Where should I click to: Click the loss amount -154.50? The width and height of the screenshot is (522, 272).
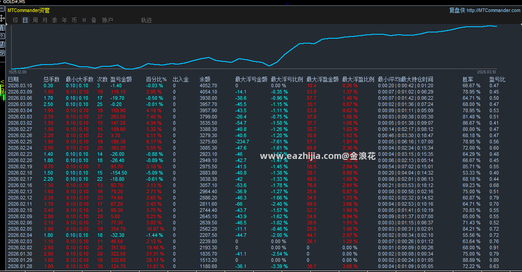[x=119, y=173]
